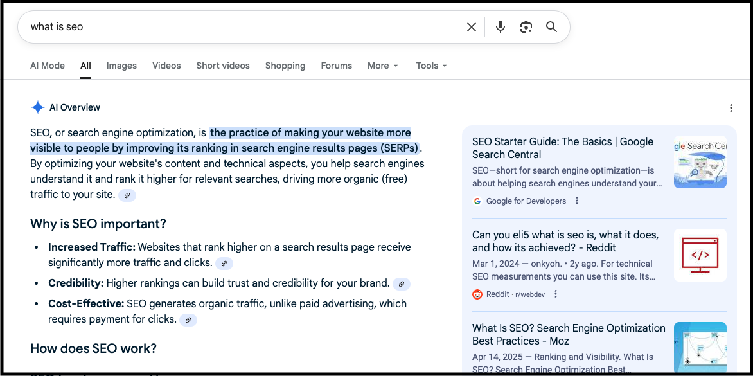Click the Moz article thumbnail image
This screenshot has height=376, width=753.
coord(700,348)
